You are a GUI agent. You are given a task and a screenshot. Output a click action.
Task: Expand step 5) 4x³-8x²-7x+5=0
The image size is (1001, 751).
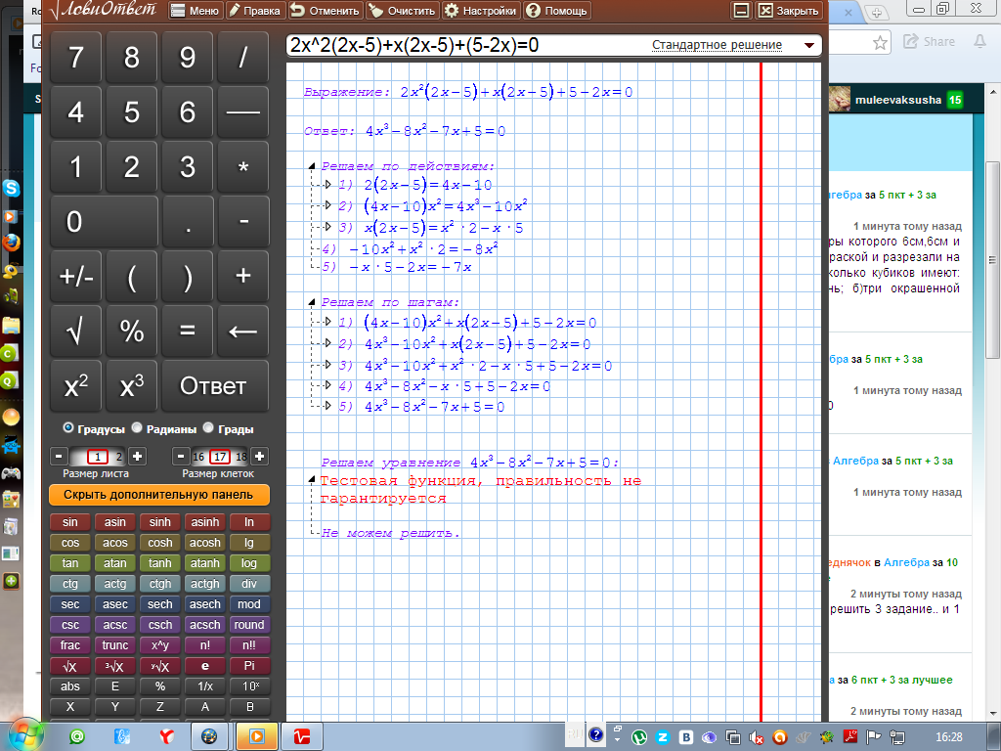(x=327, y=406)
